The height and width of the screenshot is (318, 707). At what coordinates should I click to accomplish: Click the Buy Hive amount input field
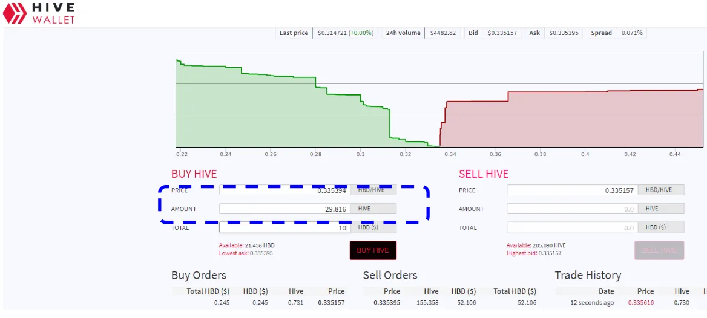(285, 209)
